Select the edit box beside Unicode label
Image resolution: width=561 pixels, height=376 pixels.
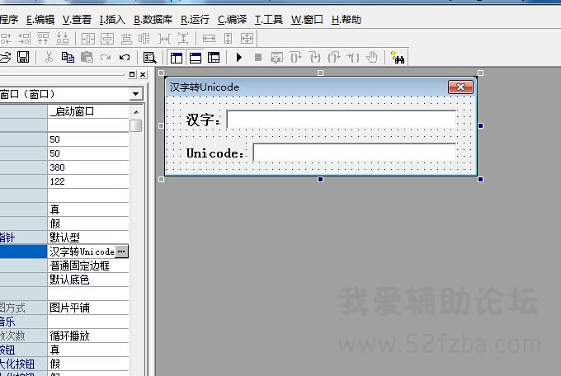pyautogui.click(x=355, y=152)
